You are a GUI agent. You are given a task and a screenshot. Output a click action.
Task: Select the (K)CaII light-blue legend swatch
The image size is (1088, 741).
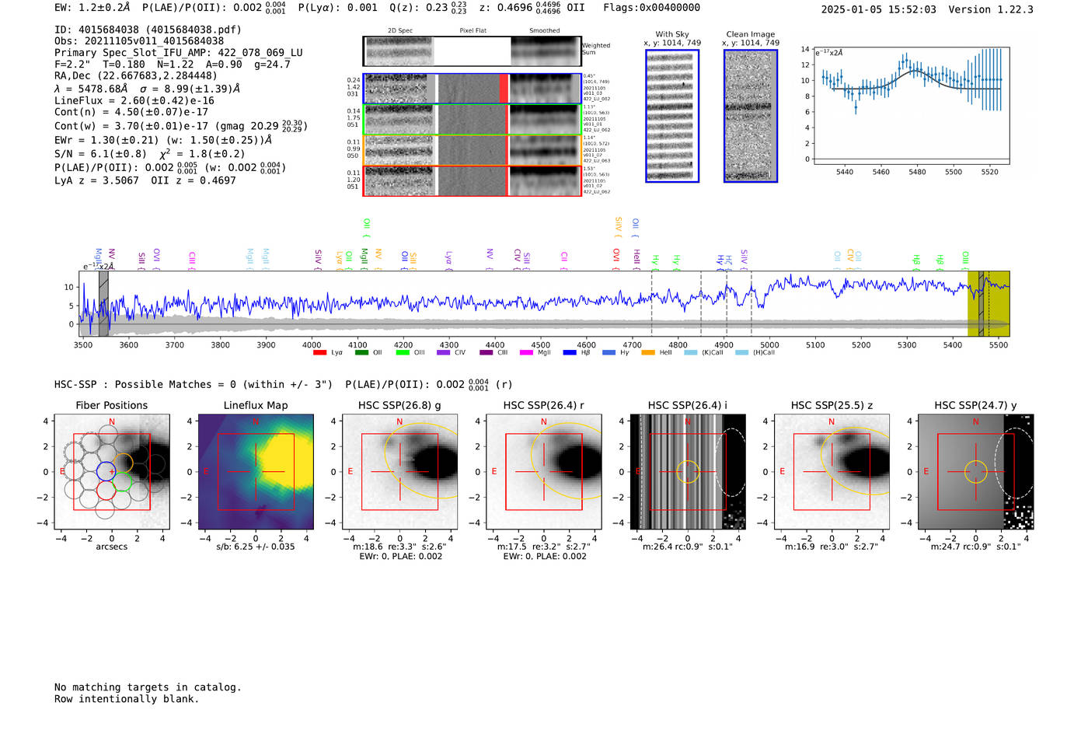(x=690, y=353)
